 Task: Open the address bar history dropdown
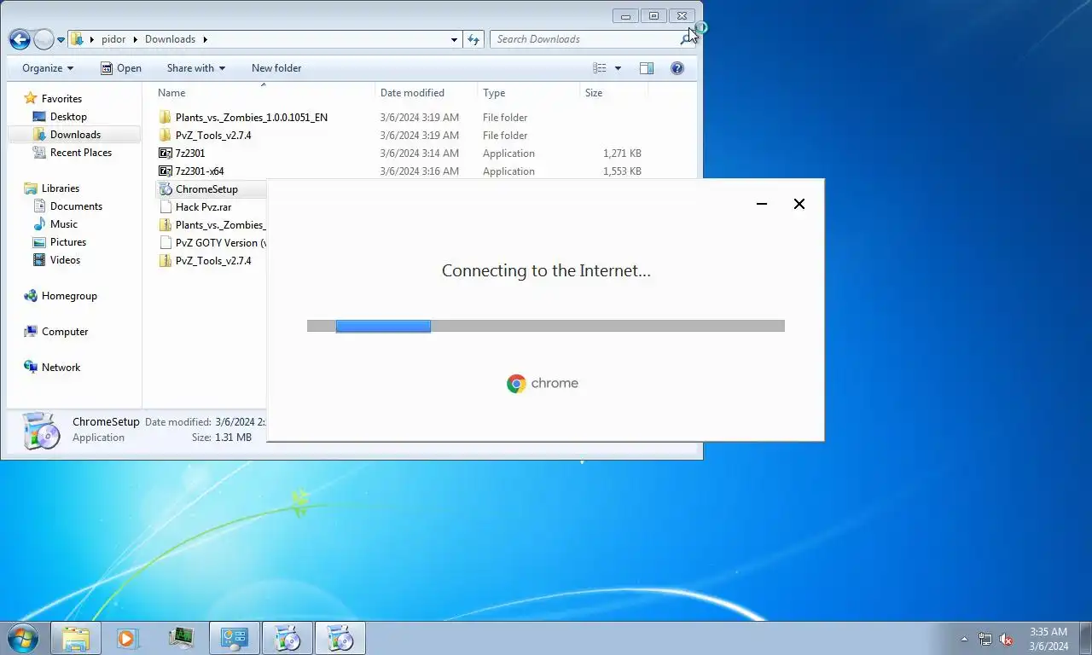coord(455,39)
